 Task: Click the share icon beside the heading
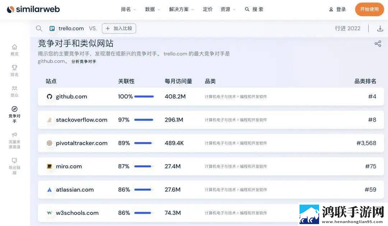tap(378, 44)
